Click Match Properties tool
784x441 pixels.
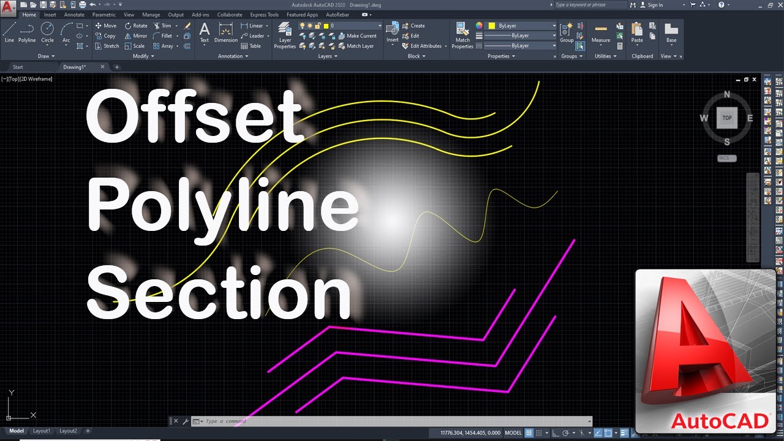point(462,35)
